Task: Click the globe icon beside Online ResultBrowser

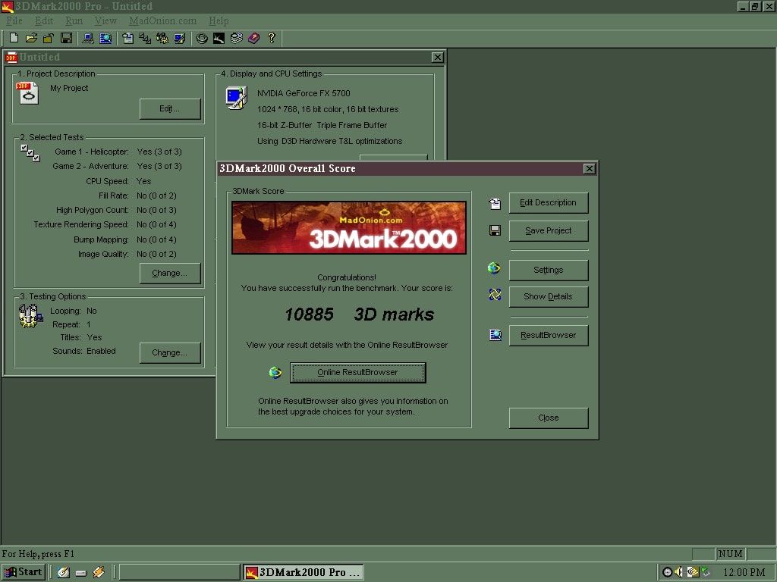Action: 275,372
